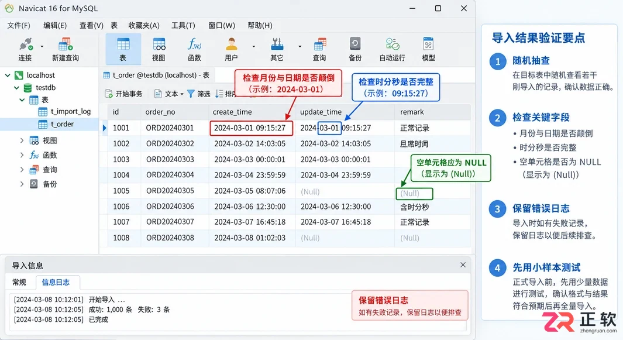Expand the 视图 tree node

(22, 140)
